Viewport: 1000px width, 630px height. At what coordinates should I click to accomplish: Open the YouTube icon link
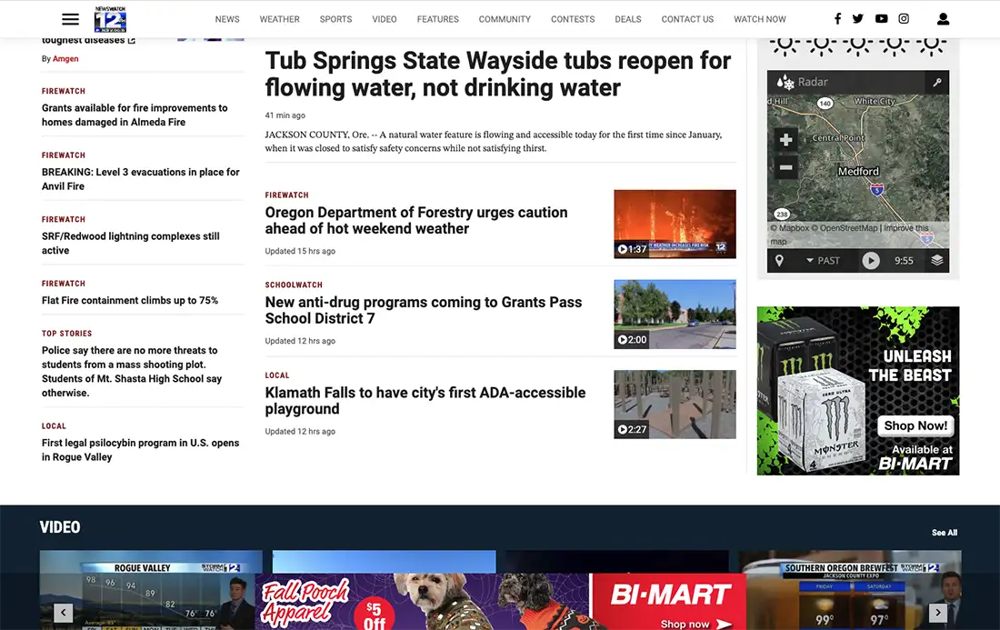[x=882, y=19]
